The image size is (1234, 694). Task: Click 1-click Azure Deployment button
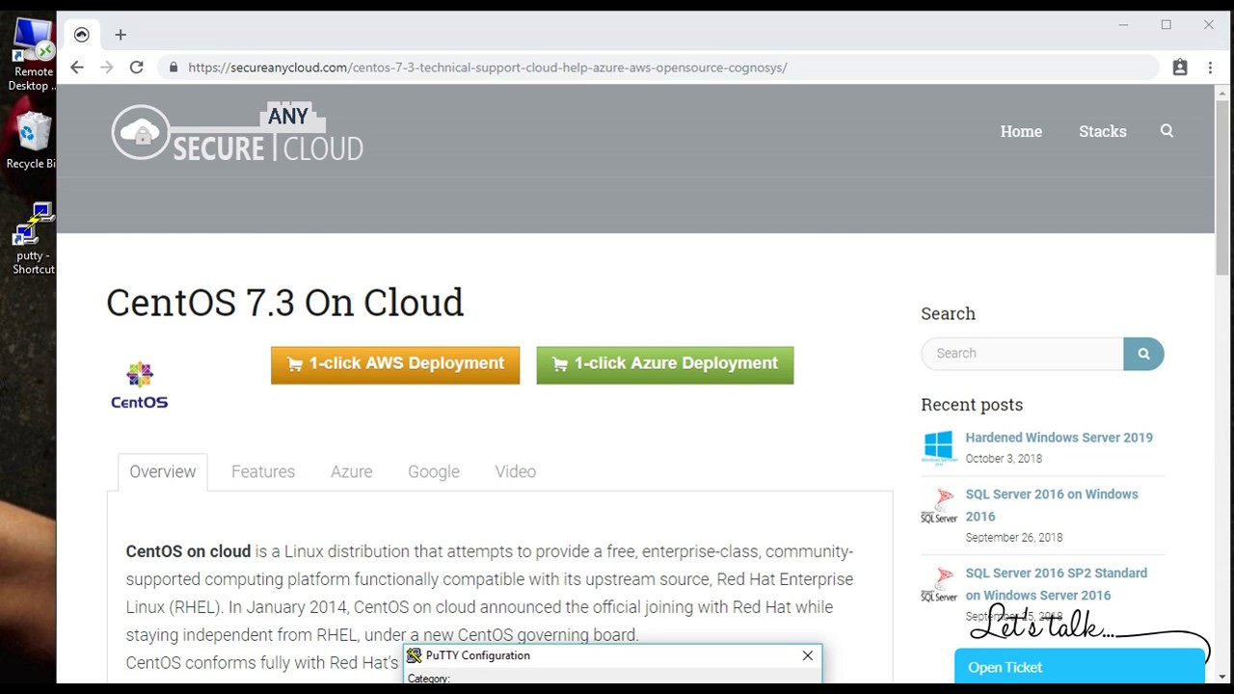pos(665,365)
